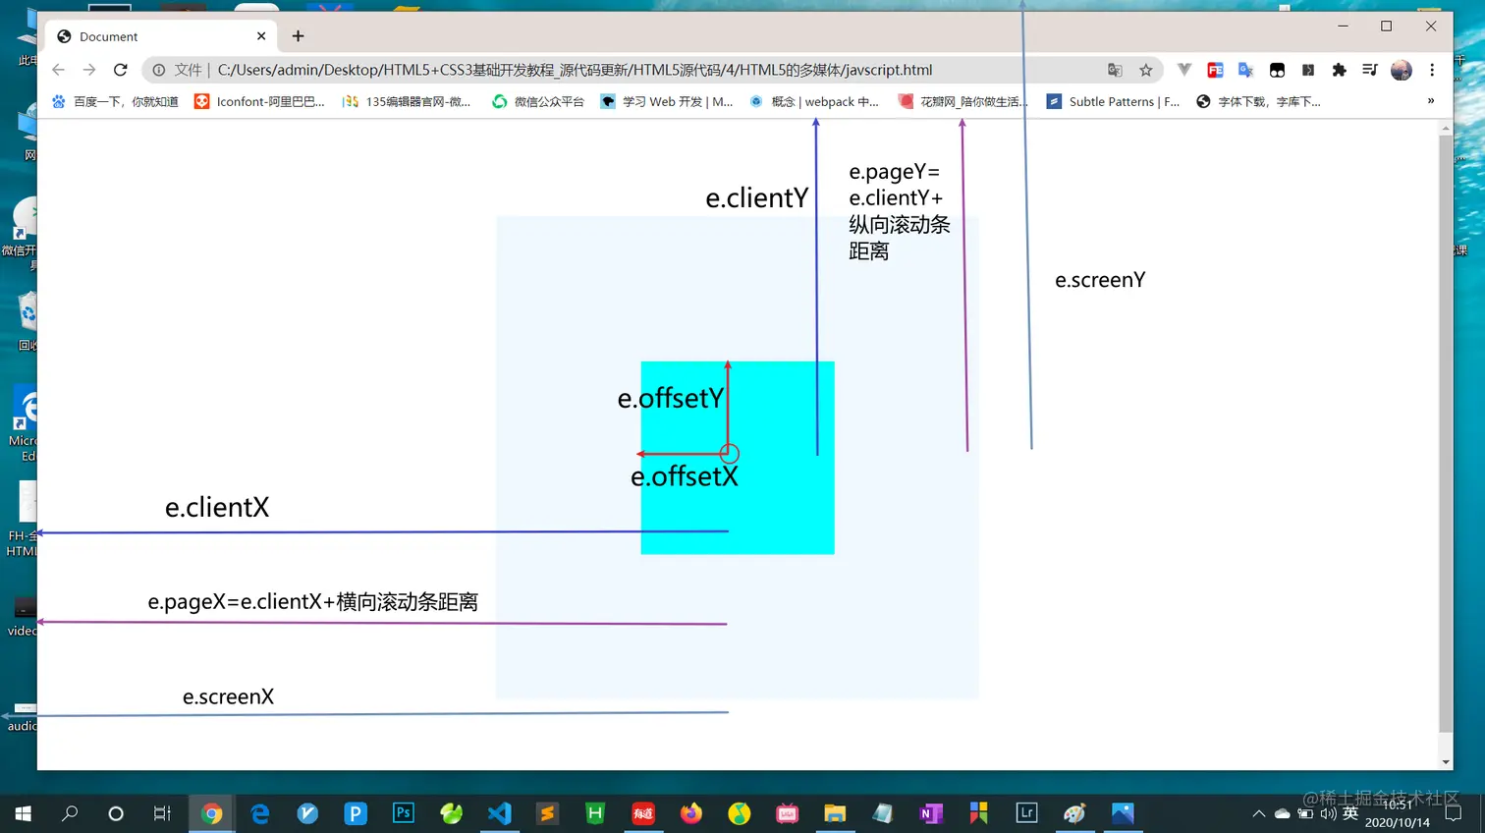
Task: Launch Microsoft Edge from the taskbar
Action: pos(259,813)
